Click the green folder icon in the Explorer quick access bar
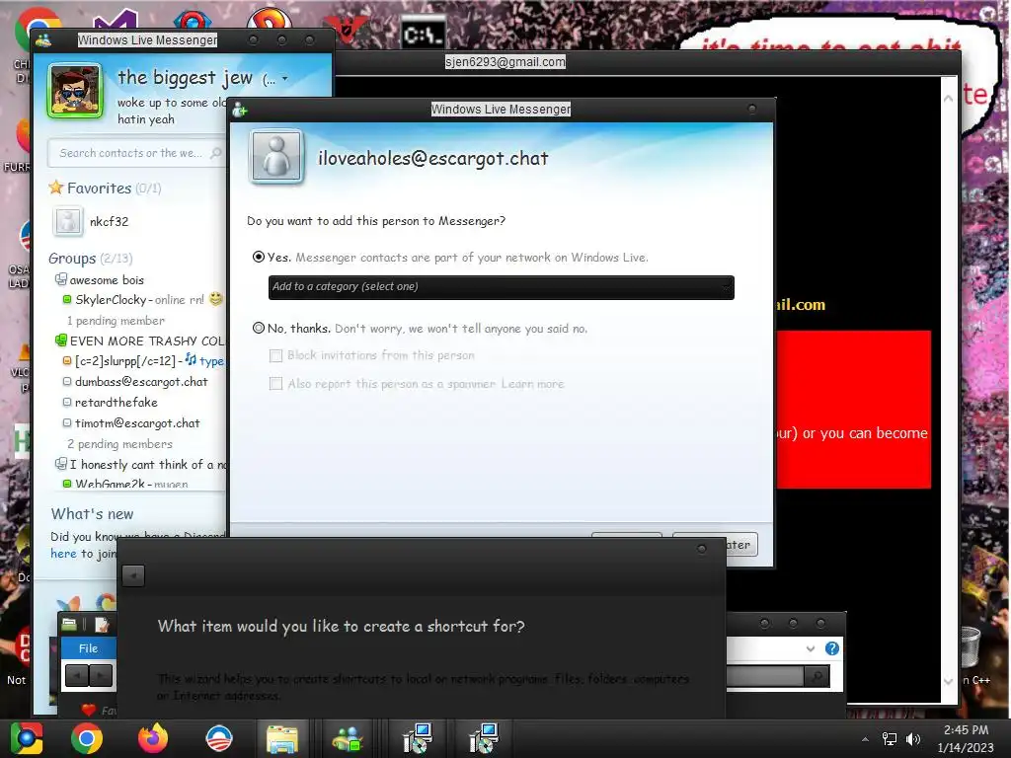The height and width of the screenshot is (758, 1011). tap(70, 624)
